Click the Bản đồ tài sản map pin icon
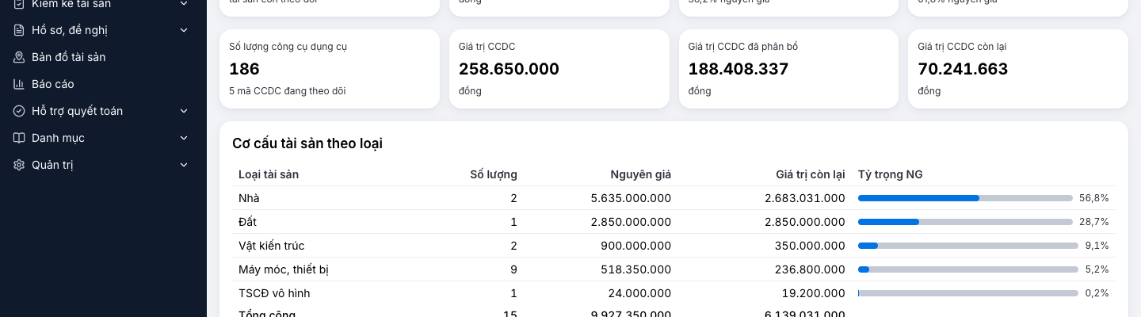Screen dimensions: 1141x317 coord(19,57)
